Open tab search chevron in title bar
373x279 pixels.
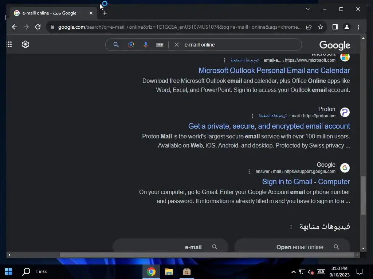[x=307, y=9]
